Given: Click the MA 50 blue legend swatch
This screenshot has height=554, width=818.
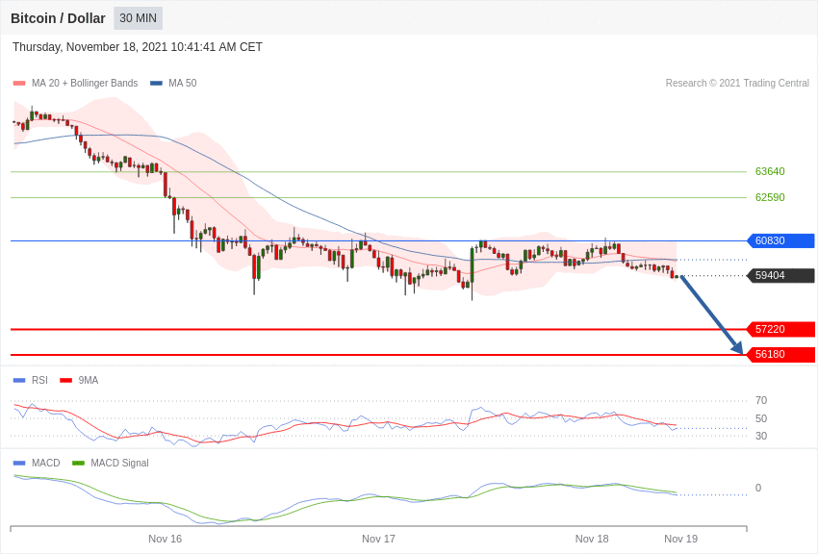Looking at the screenshot, I should (156, 83).
